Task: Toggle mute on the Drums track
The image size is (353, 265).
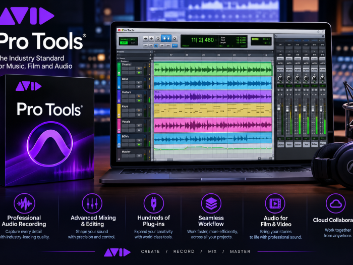Action: pos(139,73)
